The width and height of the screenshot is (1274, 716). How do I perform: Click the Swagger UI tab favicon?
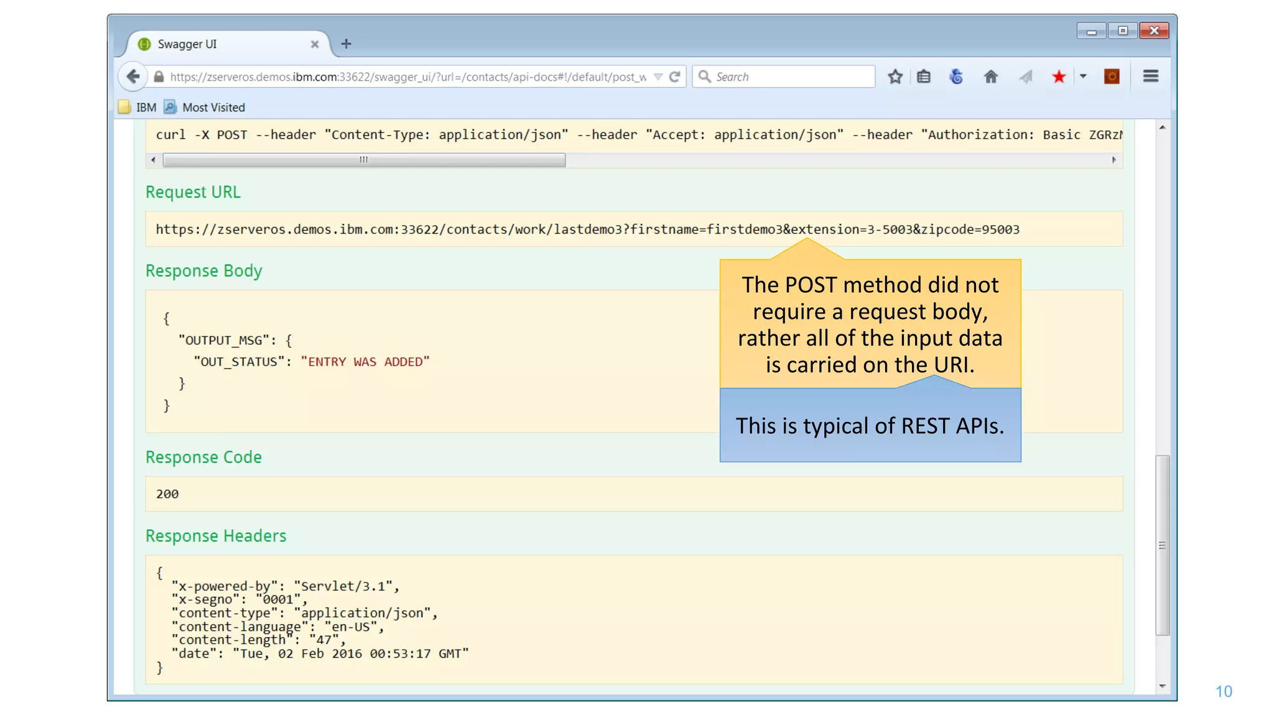pos(144,44)
